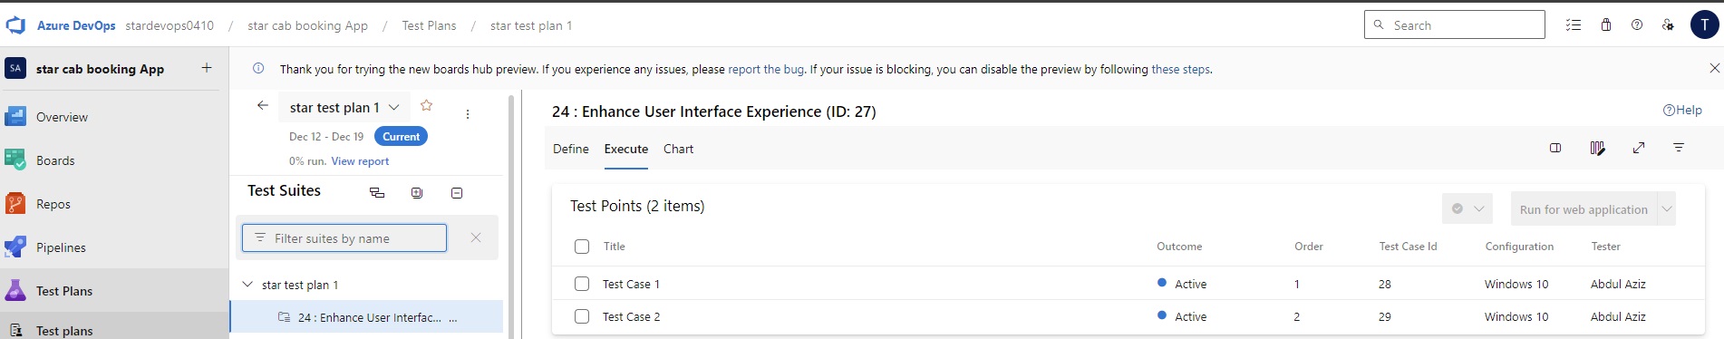Viewport: 1724px width, 339px height.
Task: Switch to the Define tab
Action: (571, 149)
